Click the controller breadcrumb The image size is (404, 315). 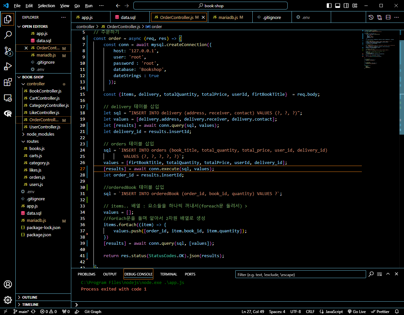(x=85, y=26)
